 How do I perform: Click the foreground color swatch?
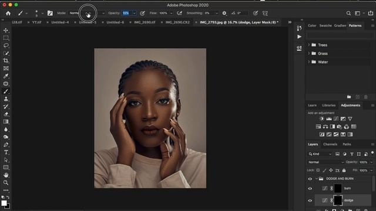tap(4, 203)
